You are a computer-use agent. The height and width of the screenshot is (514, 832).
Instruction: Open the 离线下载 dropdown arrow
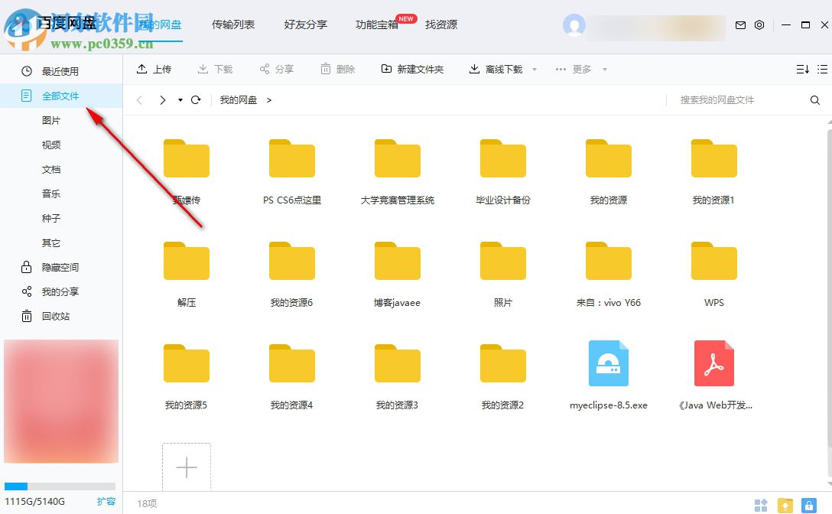coord(534,69)
